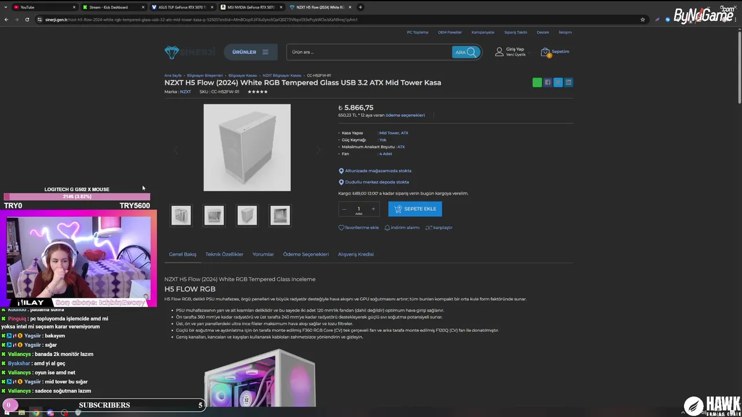Select the third product thumbnail
742x417 pixels.
tap(247, 215)
